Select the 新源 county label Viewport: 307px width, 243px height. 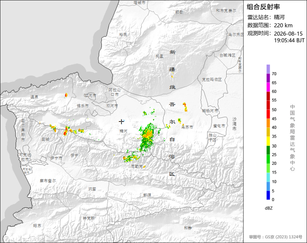(x=147, y=195)
